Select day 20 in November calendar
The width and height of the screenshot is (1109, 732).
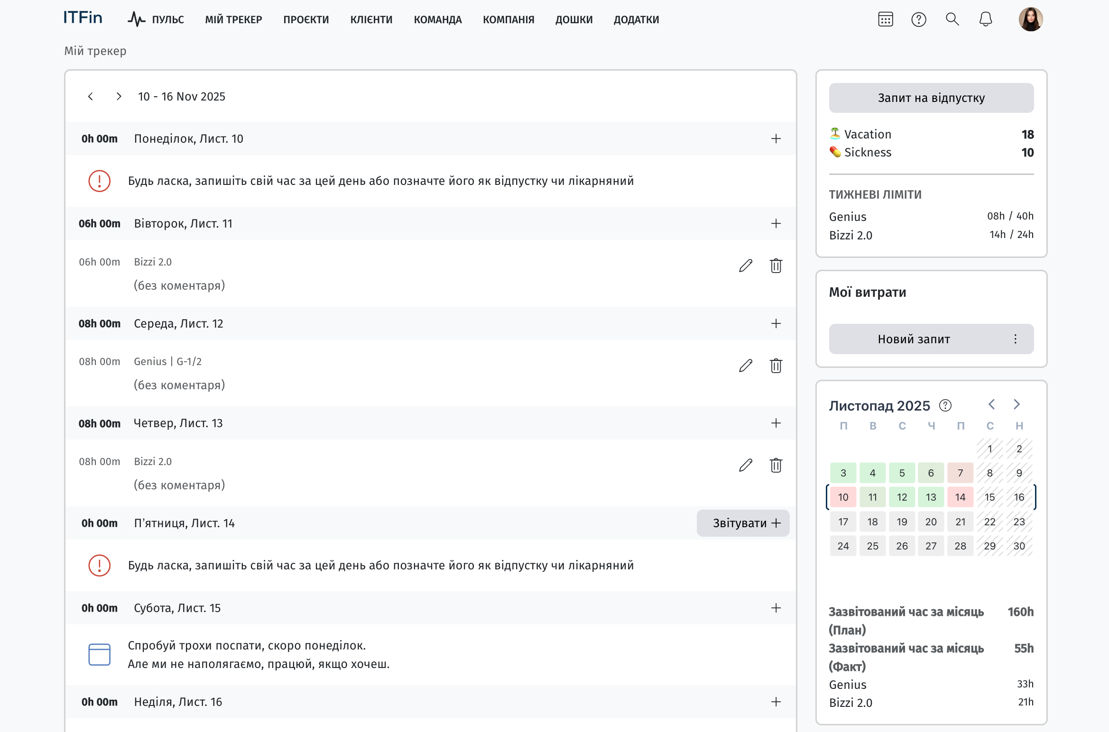(931, 522)
